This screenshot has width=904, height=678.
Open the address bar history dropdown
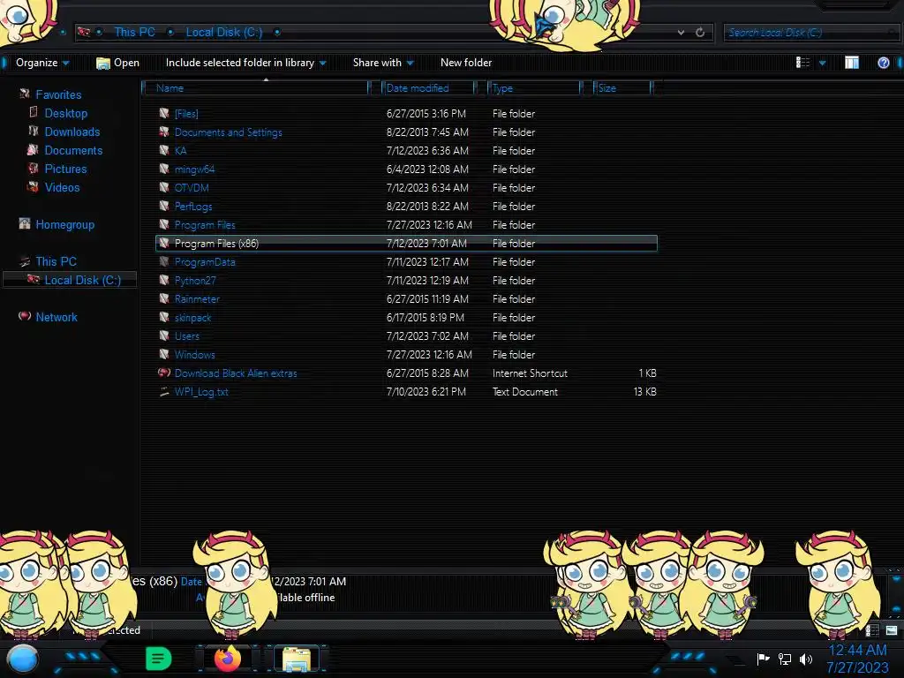tap(681, 33)
